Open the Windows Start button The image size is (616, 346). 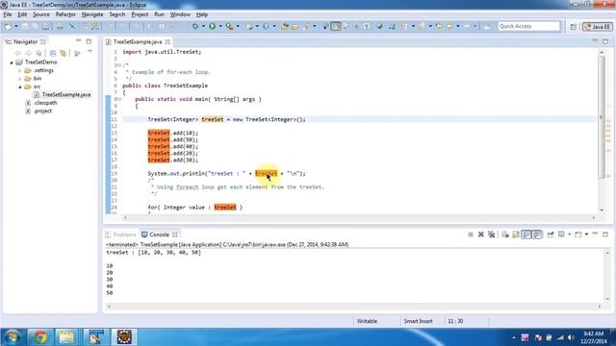coord(12,337)
